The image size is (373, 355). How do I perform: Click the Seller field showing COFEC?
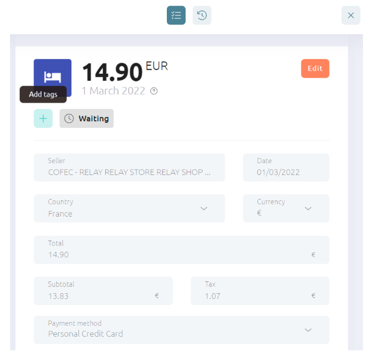[x=129, y=167]
